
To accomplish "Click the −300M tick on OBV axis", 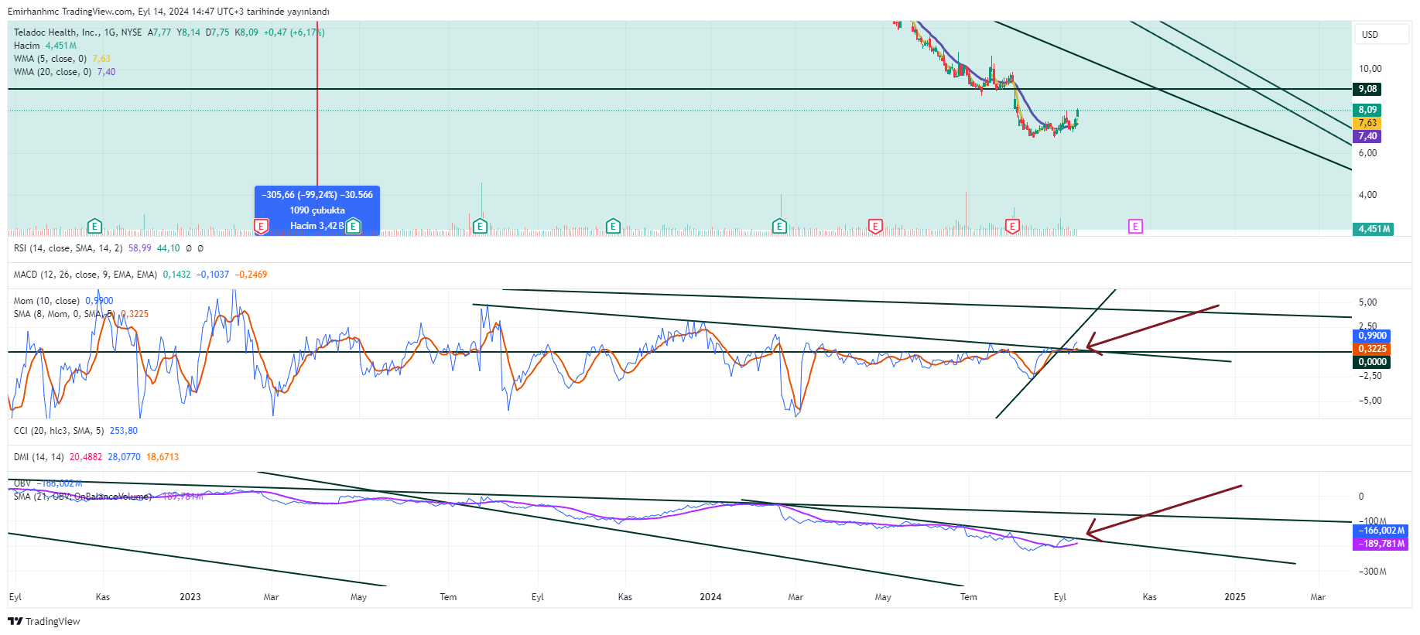I will (1373, 572).
